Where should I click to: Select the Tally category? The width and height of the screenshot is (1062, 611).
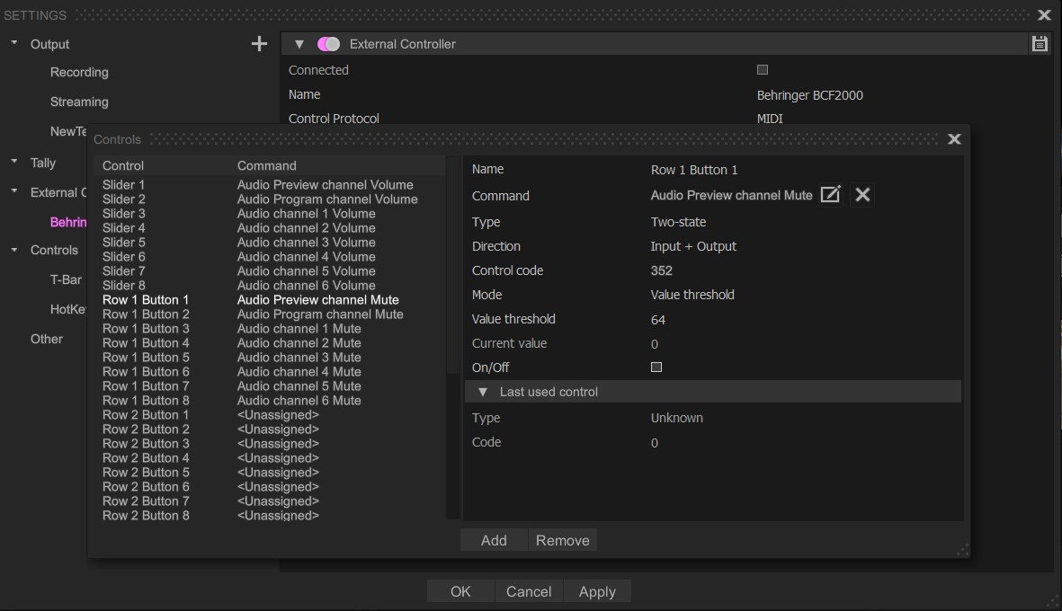[42, 163]
